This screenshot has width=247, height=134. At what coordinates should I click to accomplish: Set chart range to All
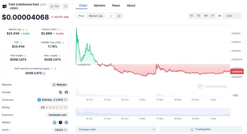click(x=219, y=16)
